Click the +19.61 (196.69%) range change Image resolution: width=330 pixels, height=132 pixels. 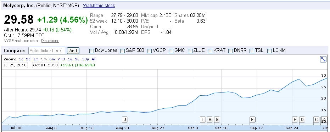[x=78, y=65]
